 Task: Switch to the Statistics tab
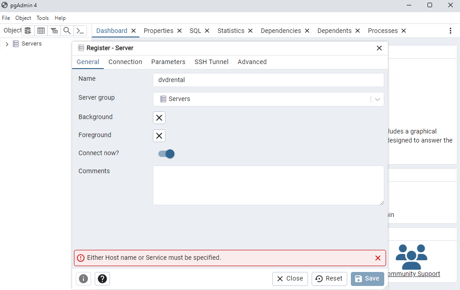231,31
